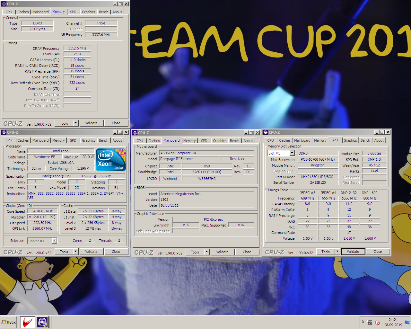Show hidden tray icons arrow
411x329 pixels.
pyautogui.click(x=363, y=322)
